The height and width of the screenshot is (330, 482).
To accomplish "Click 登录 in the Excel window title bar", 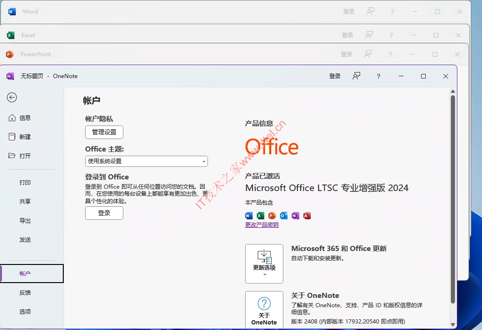I will [348, 35].
